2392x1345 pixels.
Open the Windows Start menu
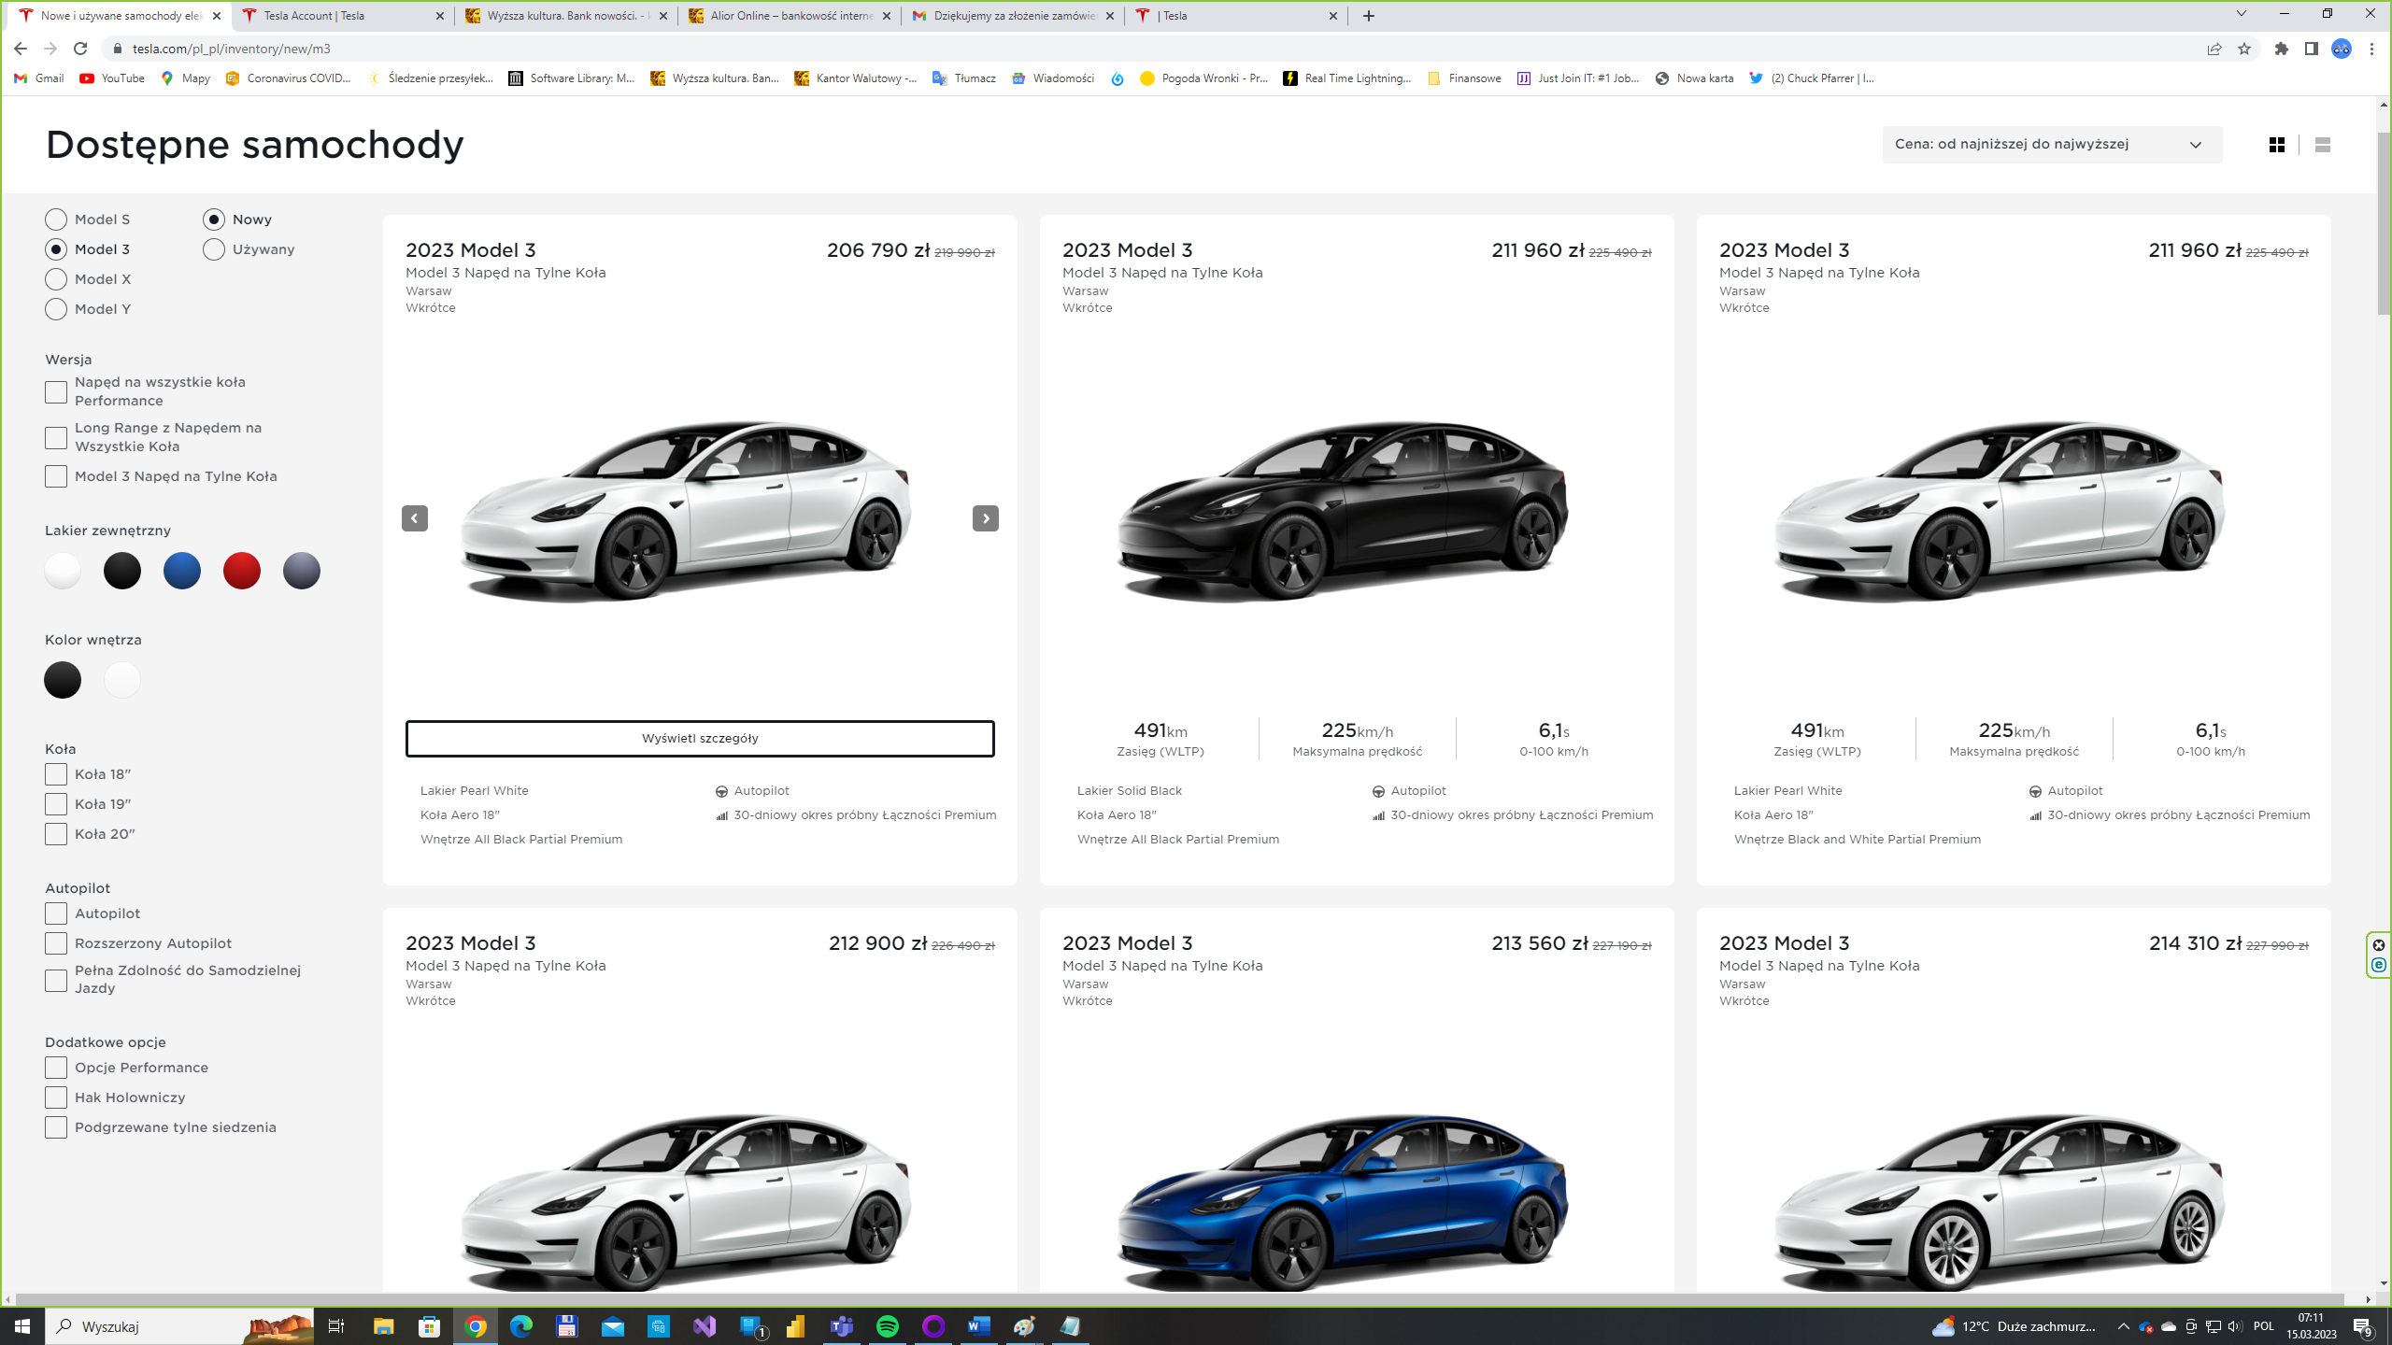(22, 1326)
